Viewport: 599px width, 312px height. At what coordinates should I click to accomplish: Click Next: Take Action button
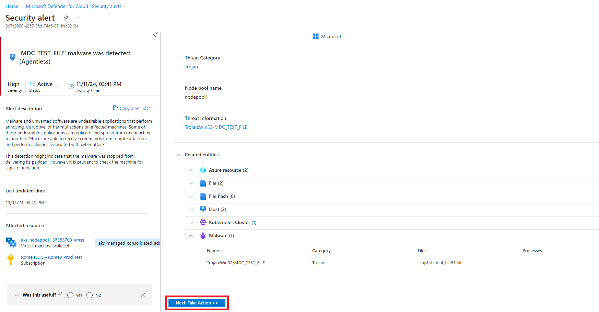point(197,303)
